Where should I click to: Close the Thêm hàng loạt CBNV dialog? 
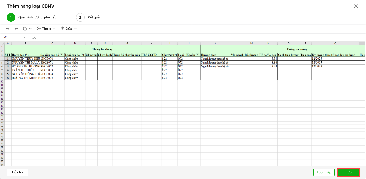pos(356,6)
